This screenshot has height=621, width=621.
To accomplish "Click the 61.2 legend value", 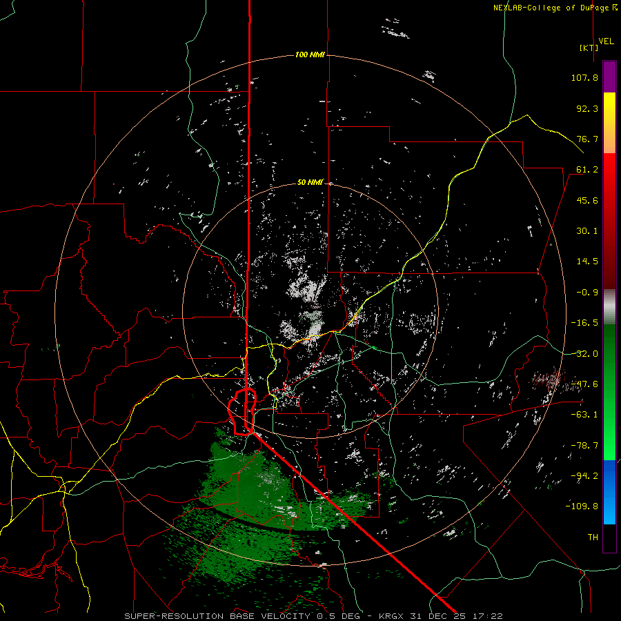I will click(587, 170).
